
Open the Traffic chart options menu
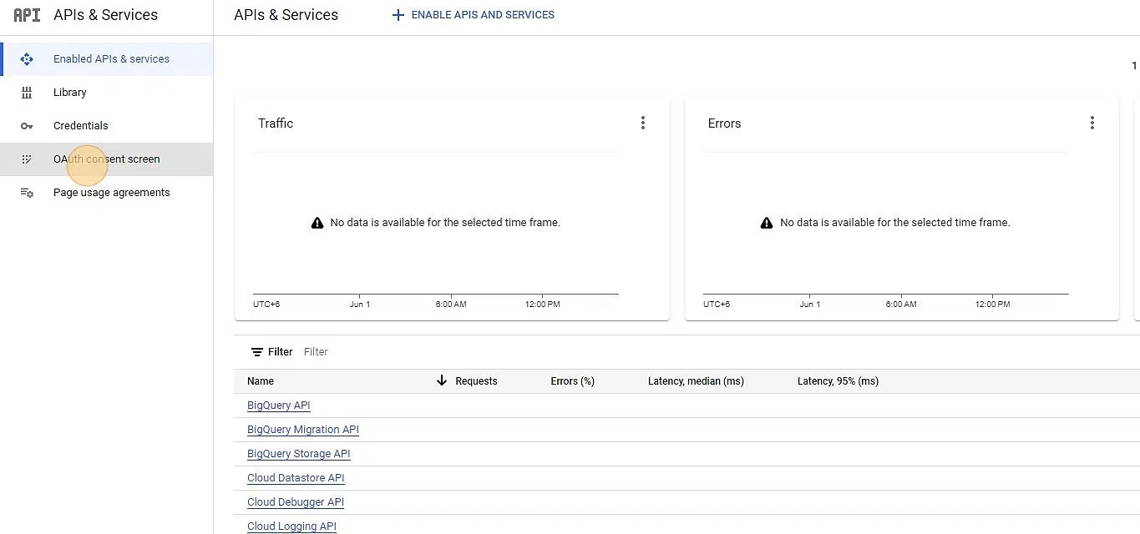[x=642, y=123]
